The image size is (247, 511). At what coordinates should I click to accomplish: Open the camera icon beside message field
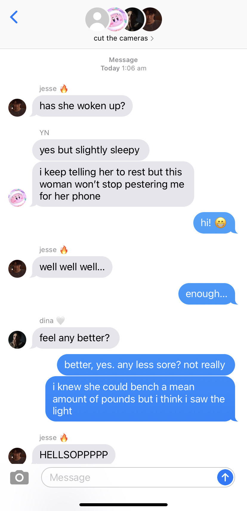click(x=19, y=477)
